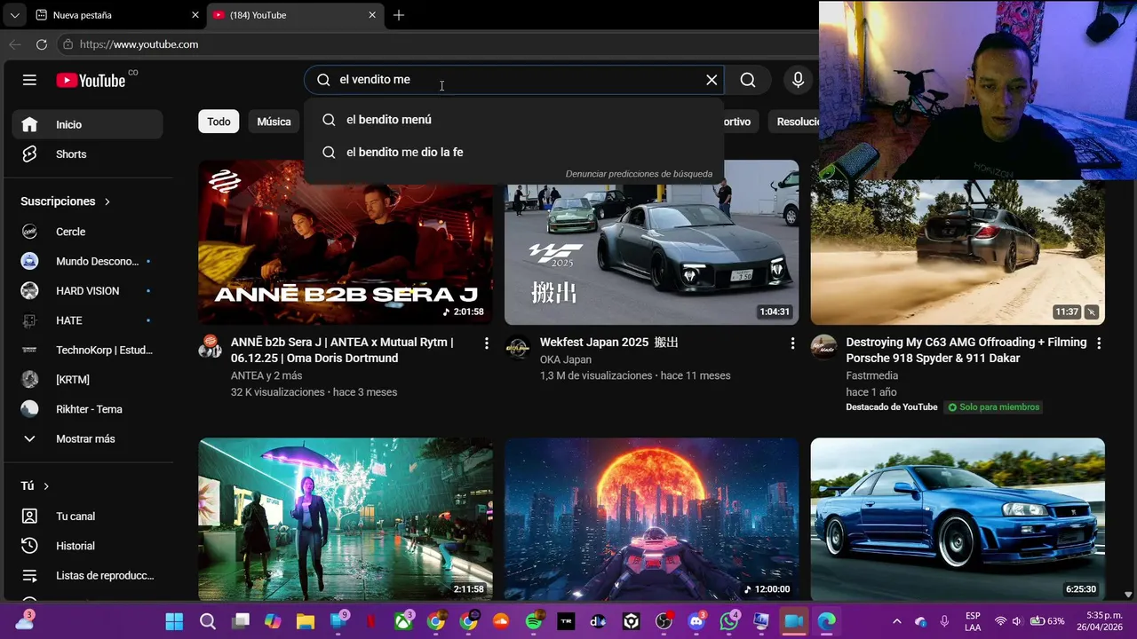The image size is (1137, 639).
Task: Open Inicio in the sidebar
Action: coord(87,124)
